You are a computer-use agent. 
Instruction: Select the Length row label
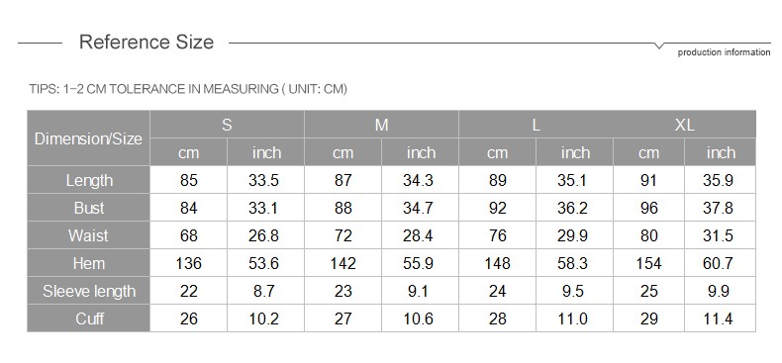(88, 180)
